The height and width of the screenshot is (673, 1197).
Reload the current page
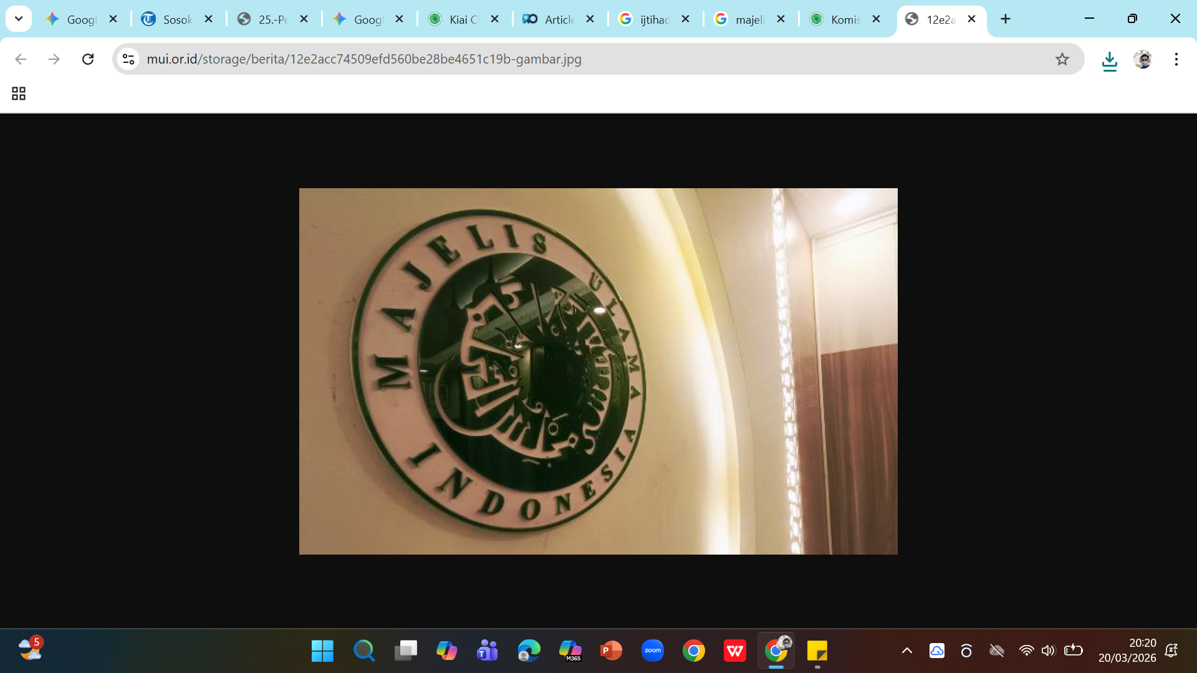pyautogui.click(x=88, y=59)
